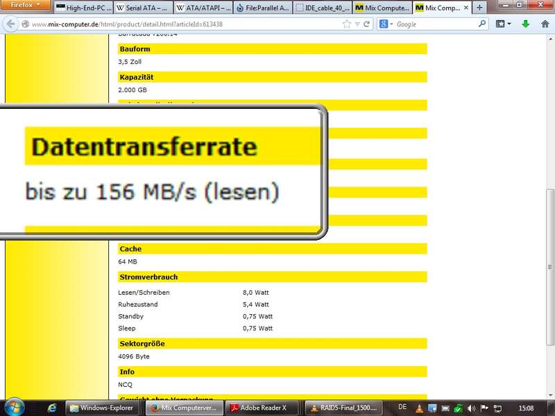Open the URL history dropdown arrow
Screen dimensions: 555x416
coord(357,24)
